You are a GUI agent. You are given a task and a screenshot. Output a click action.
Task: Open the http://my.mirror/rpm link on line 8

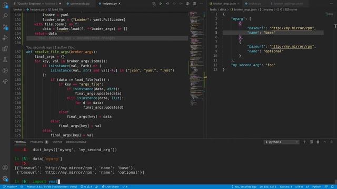click(291, 47)
